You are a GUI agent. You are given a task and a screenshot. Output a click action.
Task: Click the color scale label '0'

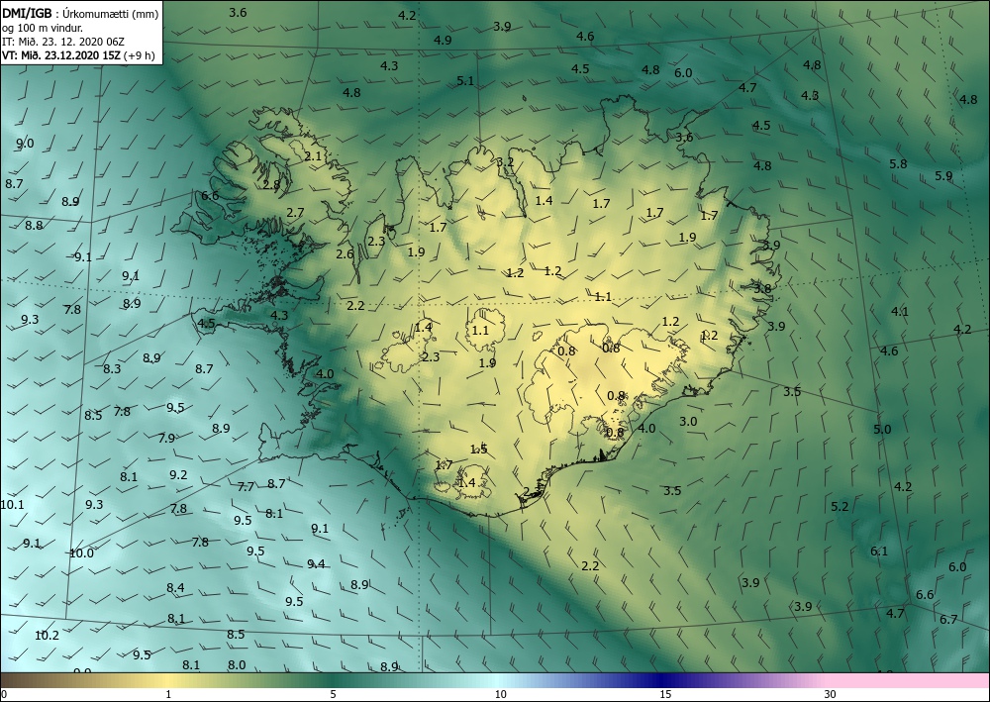pos(4,694)
